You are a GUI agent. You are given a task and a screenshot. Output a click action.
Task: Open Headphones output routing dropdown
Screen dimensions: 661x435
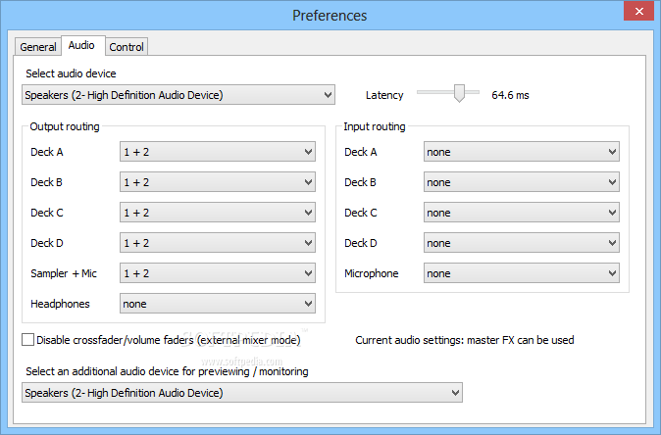[x=218, y=303]
